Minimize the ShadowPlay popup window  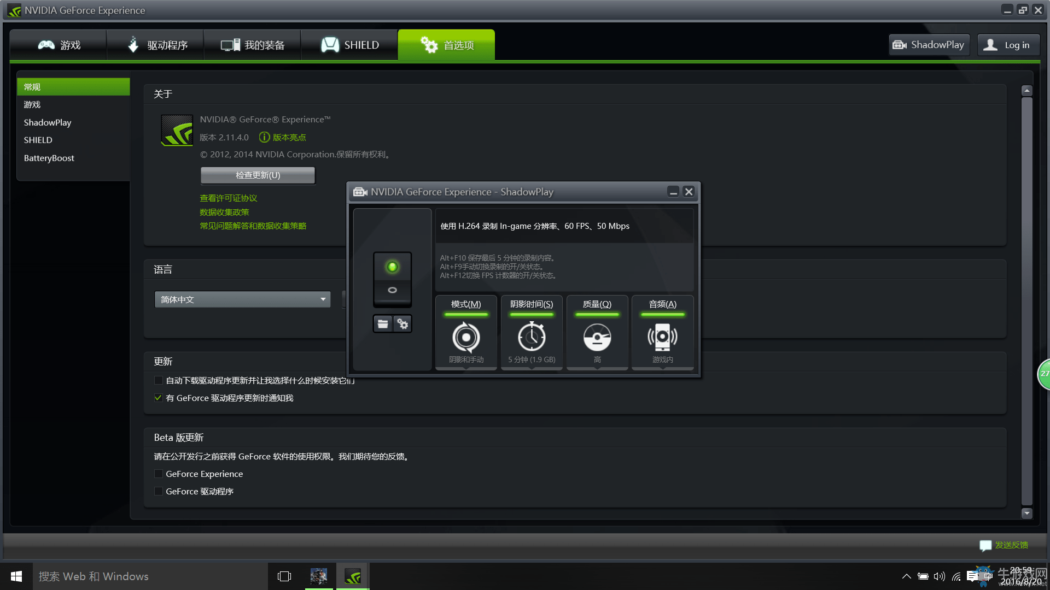coord(673,192)
